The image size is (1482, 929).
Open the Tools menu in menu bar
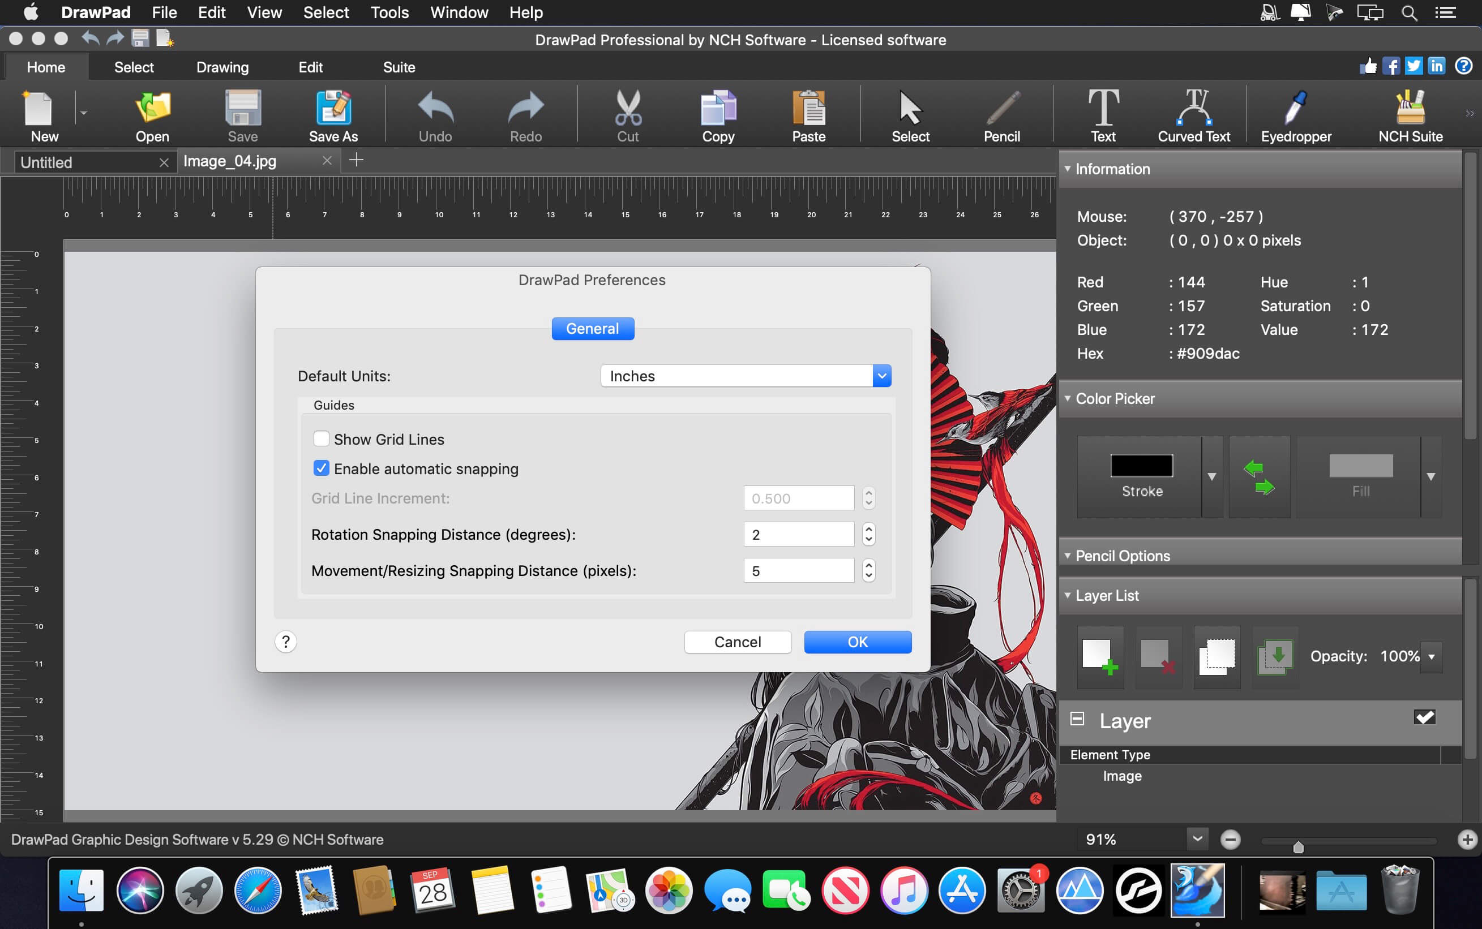389,12
